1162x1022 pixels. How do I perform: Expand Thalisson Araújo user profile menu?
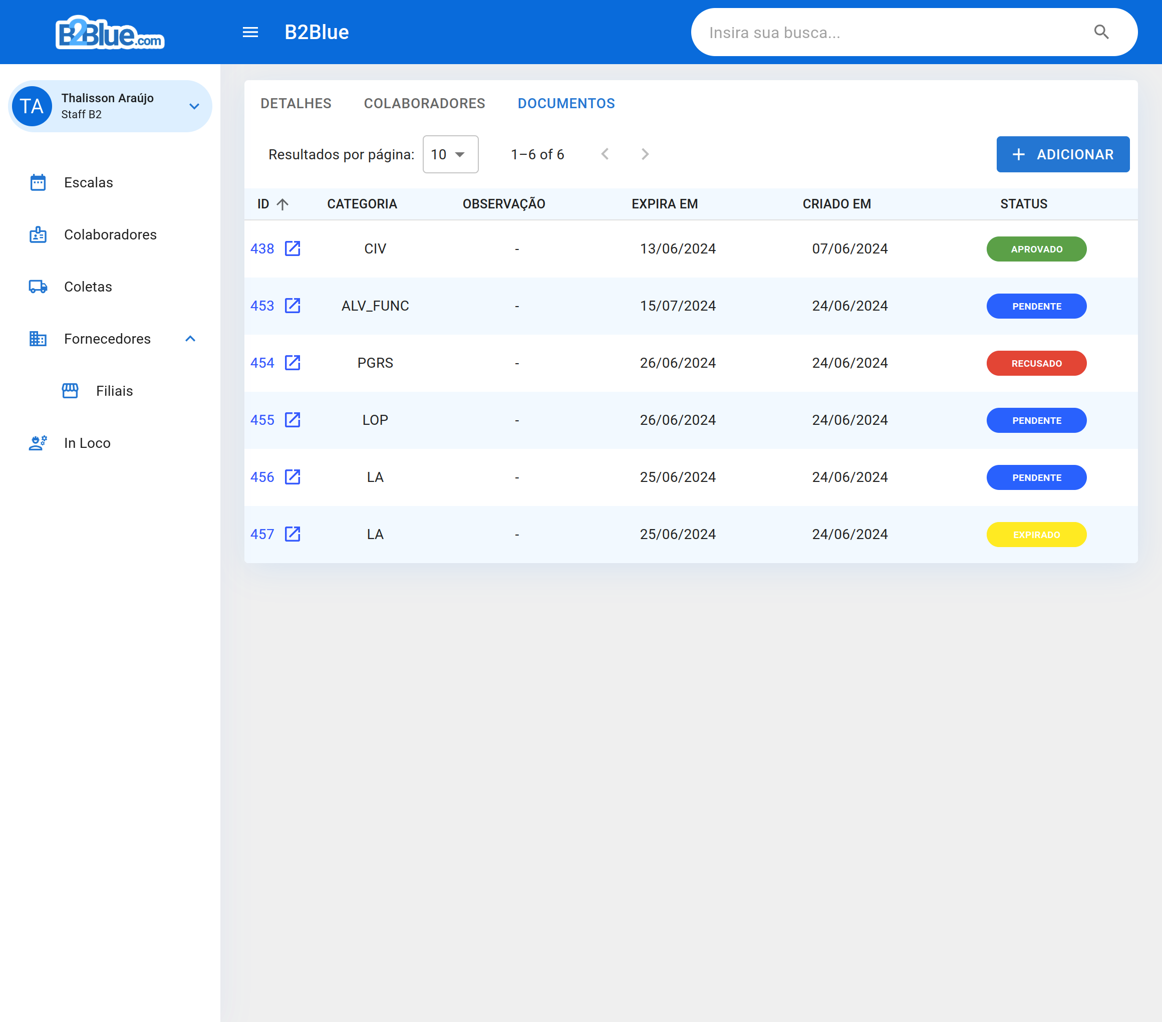click(x=194, y=106)
